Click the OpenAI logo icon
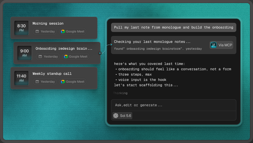 116,116
